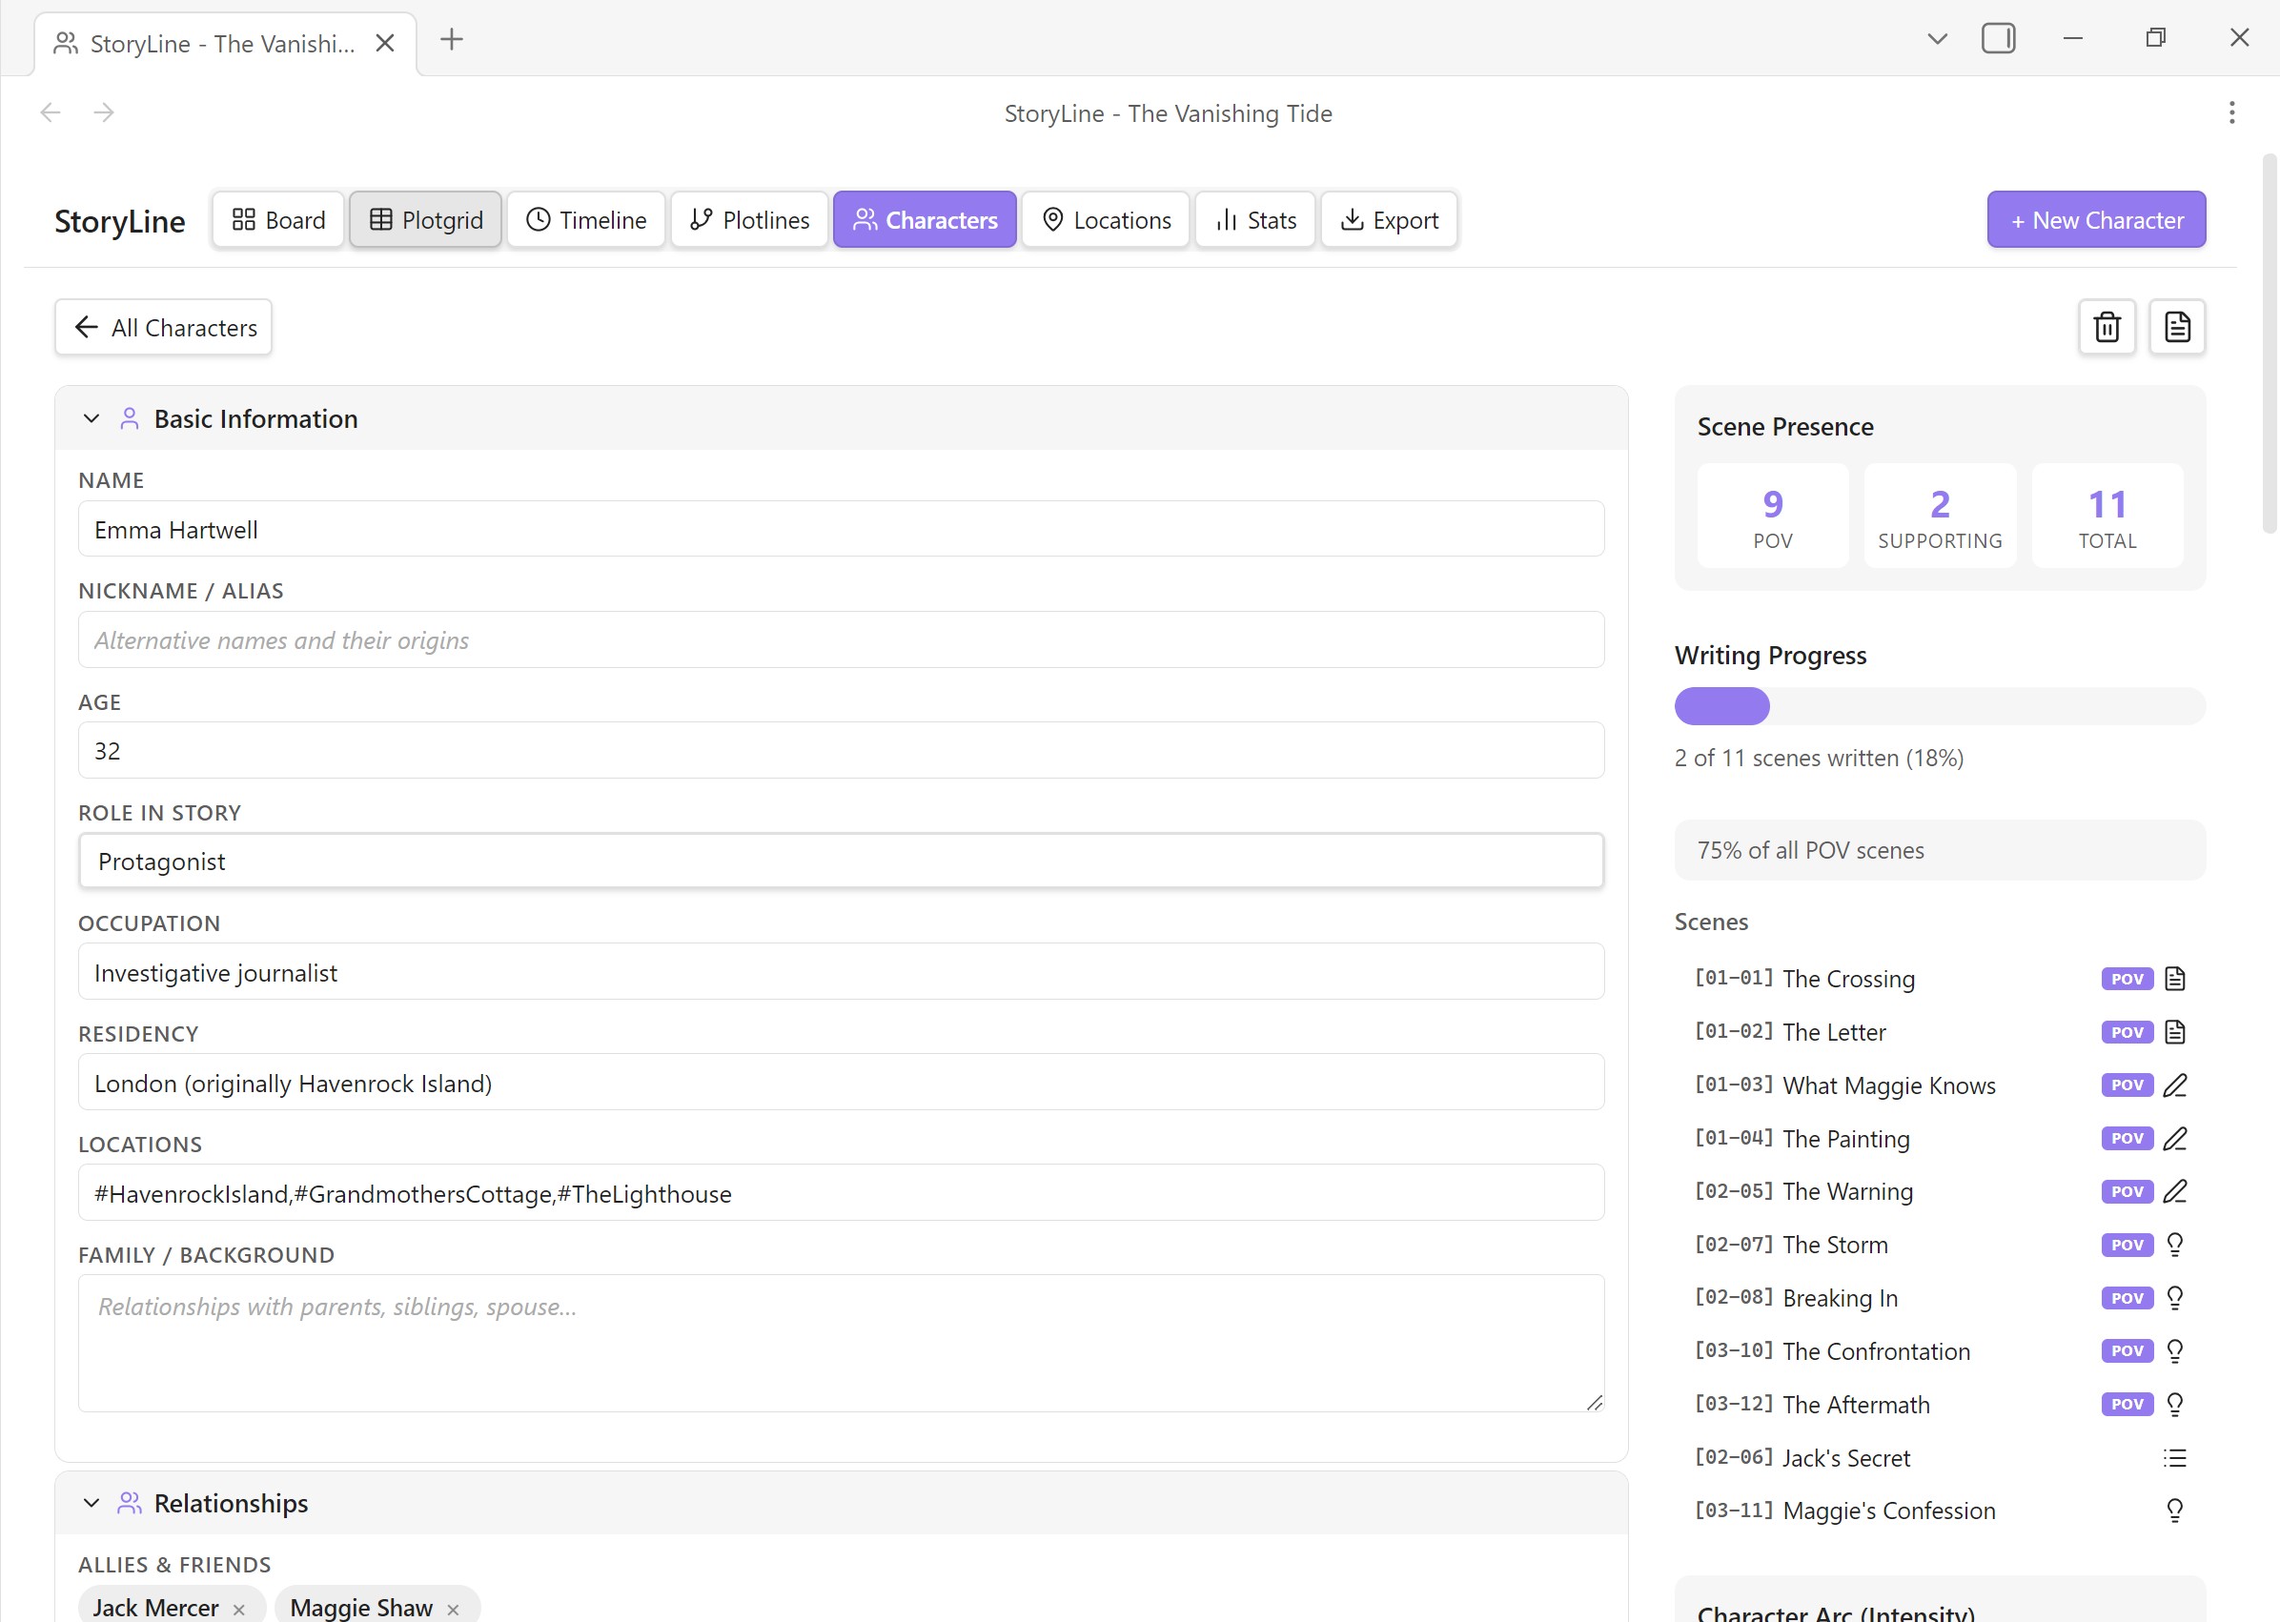
Task: Click the lightbulb status icon for The Storm
Action: click(2174, 1245)
